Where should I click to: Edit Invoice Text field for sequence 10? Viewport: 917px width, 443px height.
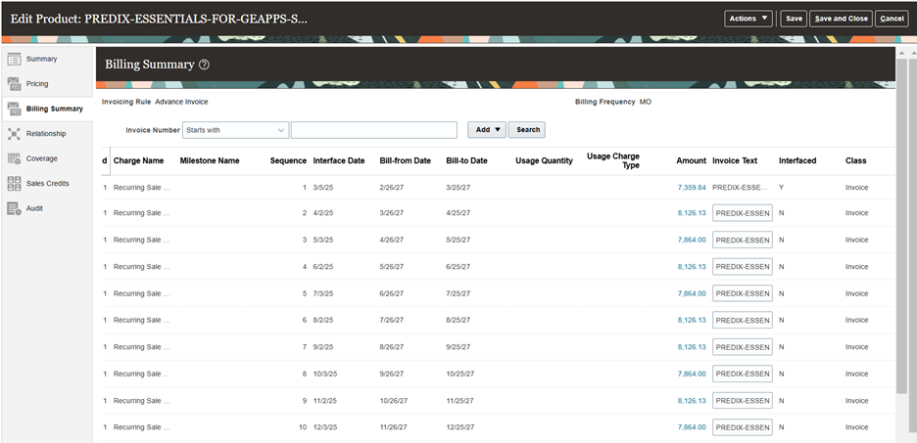pos(743,427)
